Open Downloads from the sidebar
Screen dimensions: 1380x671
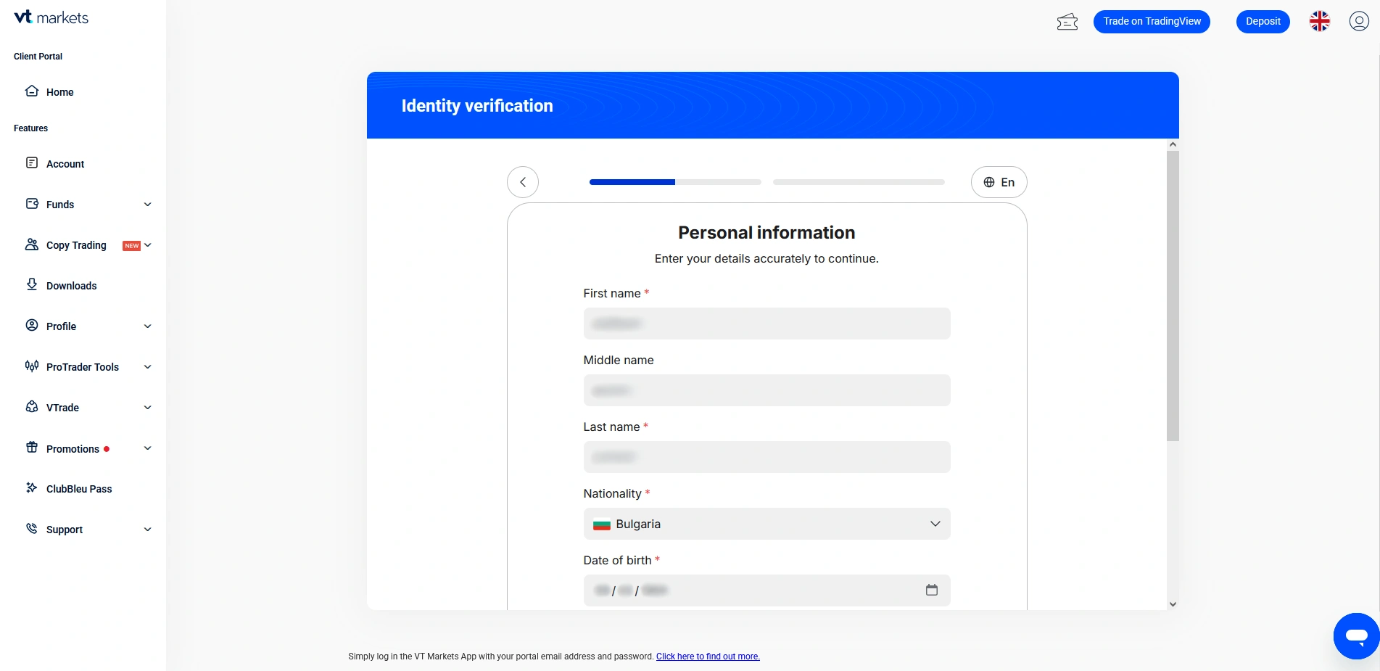click(x=71, y=286)
